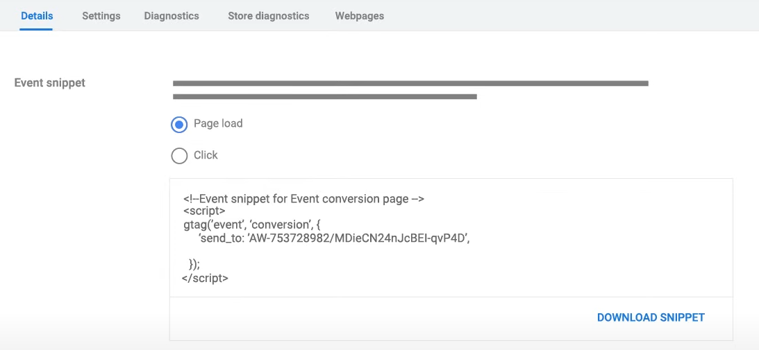
Task: Open the Store diagnostics tab
Action: point(268,16)
